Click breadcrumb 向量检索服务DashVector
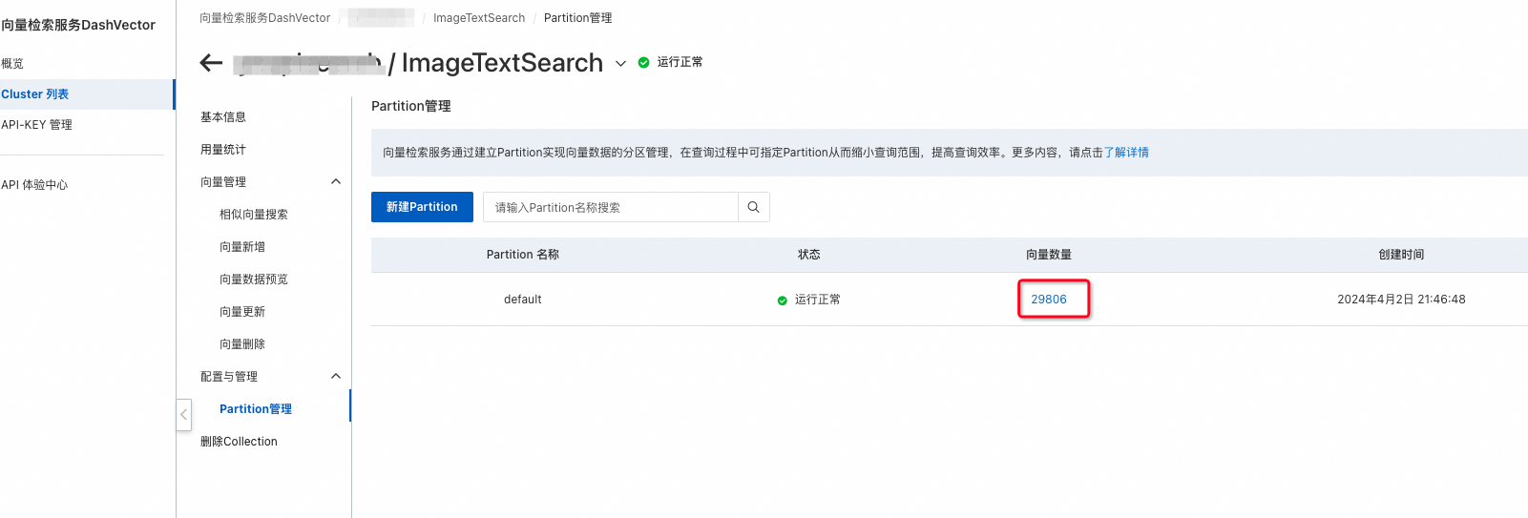This screenshot has width=1528, height=518. click(x=264, y=17)
